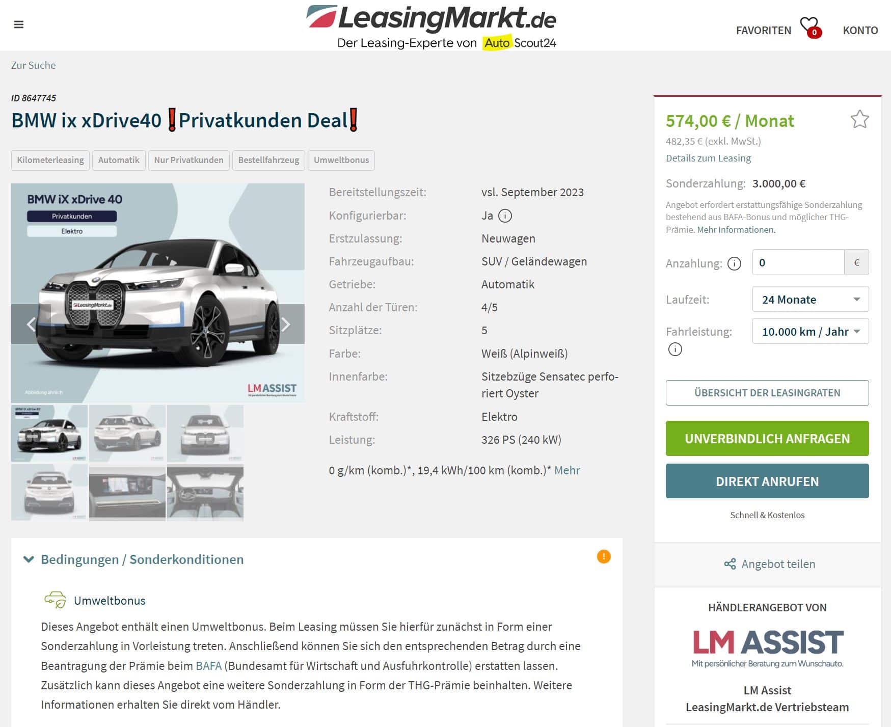Screen dimensions: 891x727
Task: Open favorites heart icon
Action: [809, 27]
